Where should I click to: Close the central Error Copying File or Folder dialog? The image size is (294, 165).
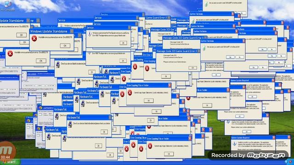click(170, 85)
